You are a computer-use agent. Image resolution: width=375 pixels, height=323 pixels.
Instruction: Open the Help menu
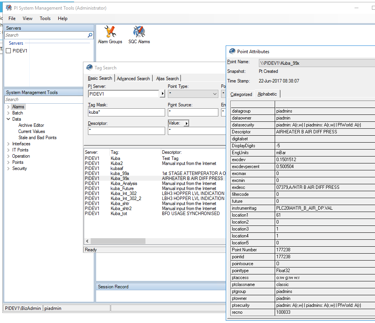(62, 19)
